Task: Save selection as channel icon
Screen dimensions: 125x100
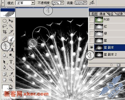Action: click(118, 65)
